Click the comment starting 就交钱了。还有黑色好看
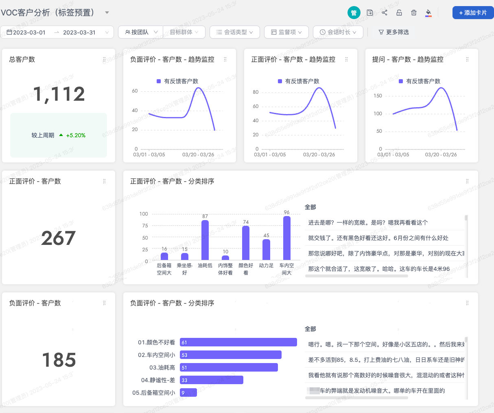494x413 pixels. pos(385,238)
